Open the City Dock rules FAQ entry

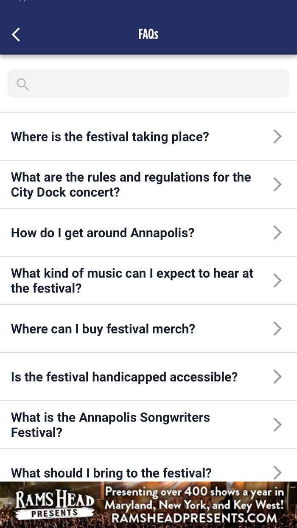coord(131,184)
